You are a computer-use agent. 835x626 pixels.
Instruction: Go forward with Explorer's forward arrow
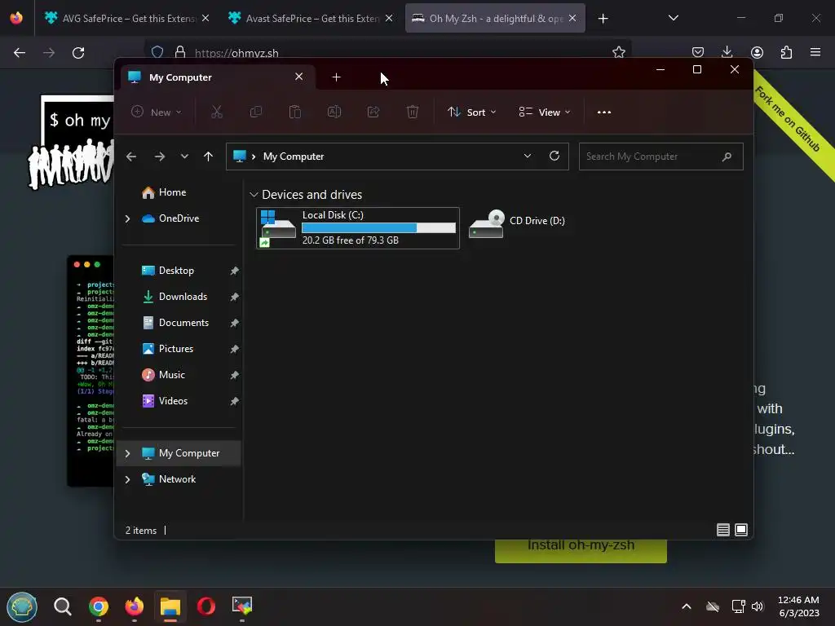point(159,156)
